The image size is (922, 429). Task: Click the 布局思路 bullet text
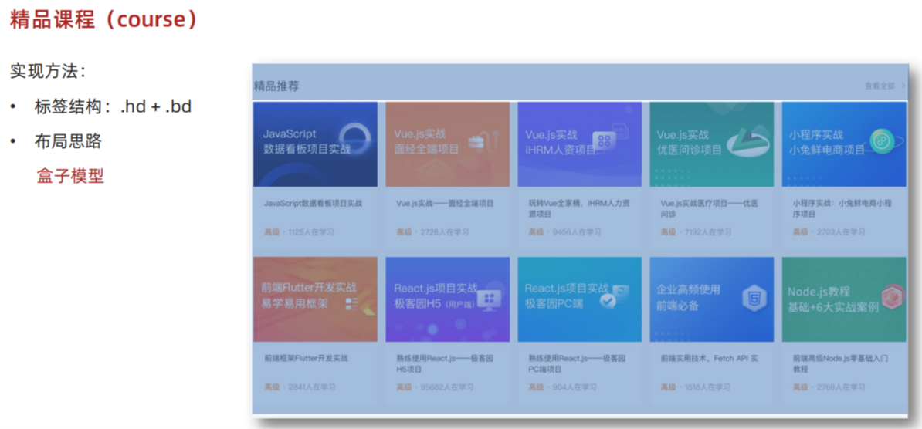[x=68, y=141]
